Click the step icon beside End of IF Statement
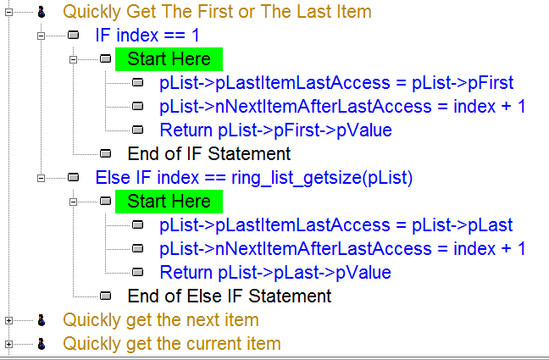Image resolution: width=549 pixels, height=360 pixels. tap(105, 153)
